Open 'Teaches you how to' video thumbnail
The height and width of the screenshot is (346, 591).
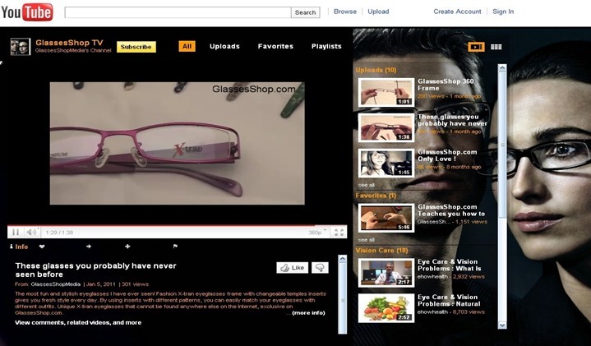click(x=386, y=218)
